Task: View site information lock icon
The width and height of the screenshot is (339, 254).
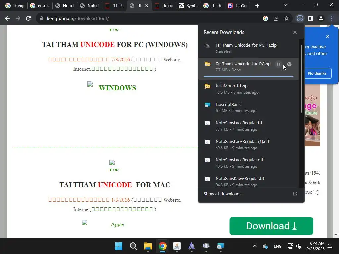Action: click(x=42, y=19)
